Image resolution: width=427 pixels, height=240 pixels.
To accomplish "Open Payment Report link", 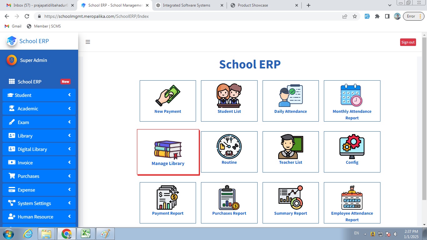I will 168,213.
